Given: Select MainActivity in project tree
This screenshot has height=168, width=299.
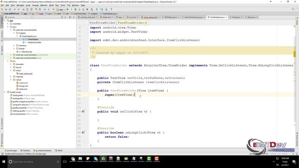Looking at the screenshot, I should pyautogui.click(x=27, y=52).
